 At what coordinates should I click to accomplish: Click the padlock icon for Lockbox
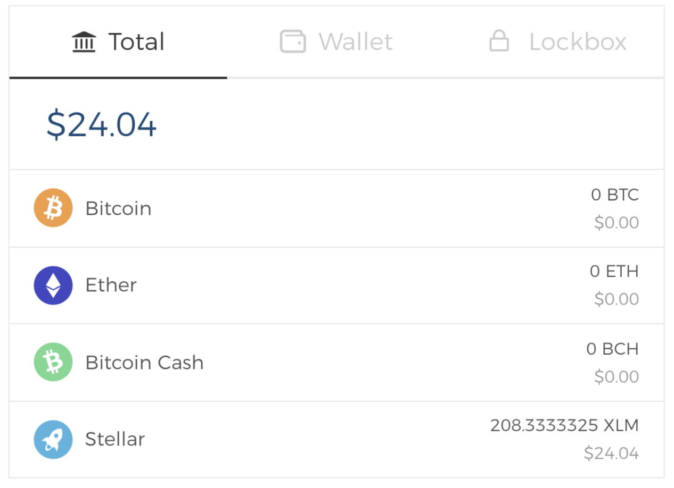tap(499, 39)
